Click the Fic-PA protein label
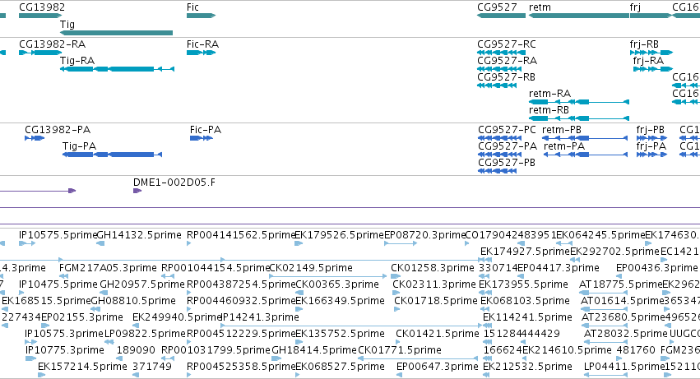The image size is (700, 379). coord(206,130)
